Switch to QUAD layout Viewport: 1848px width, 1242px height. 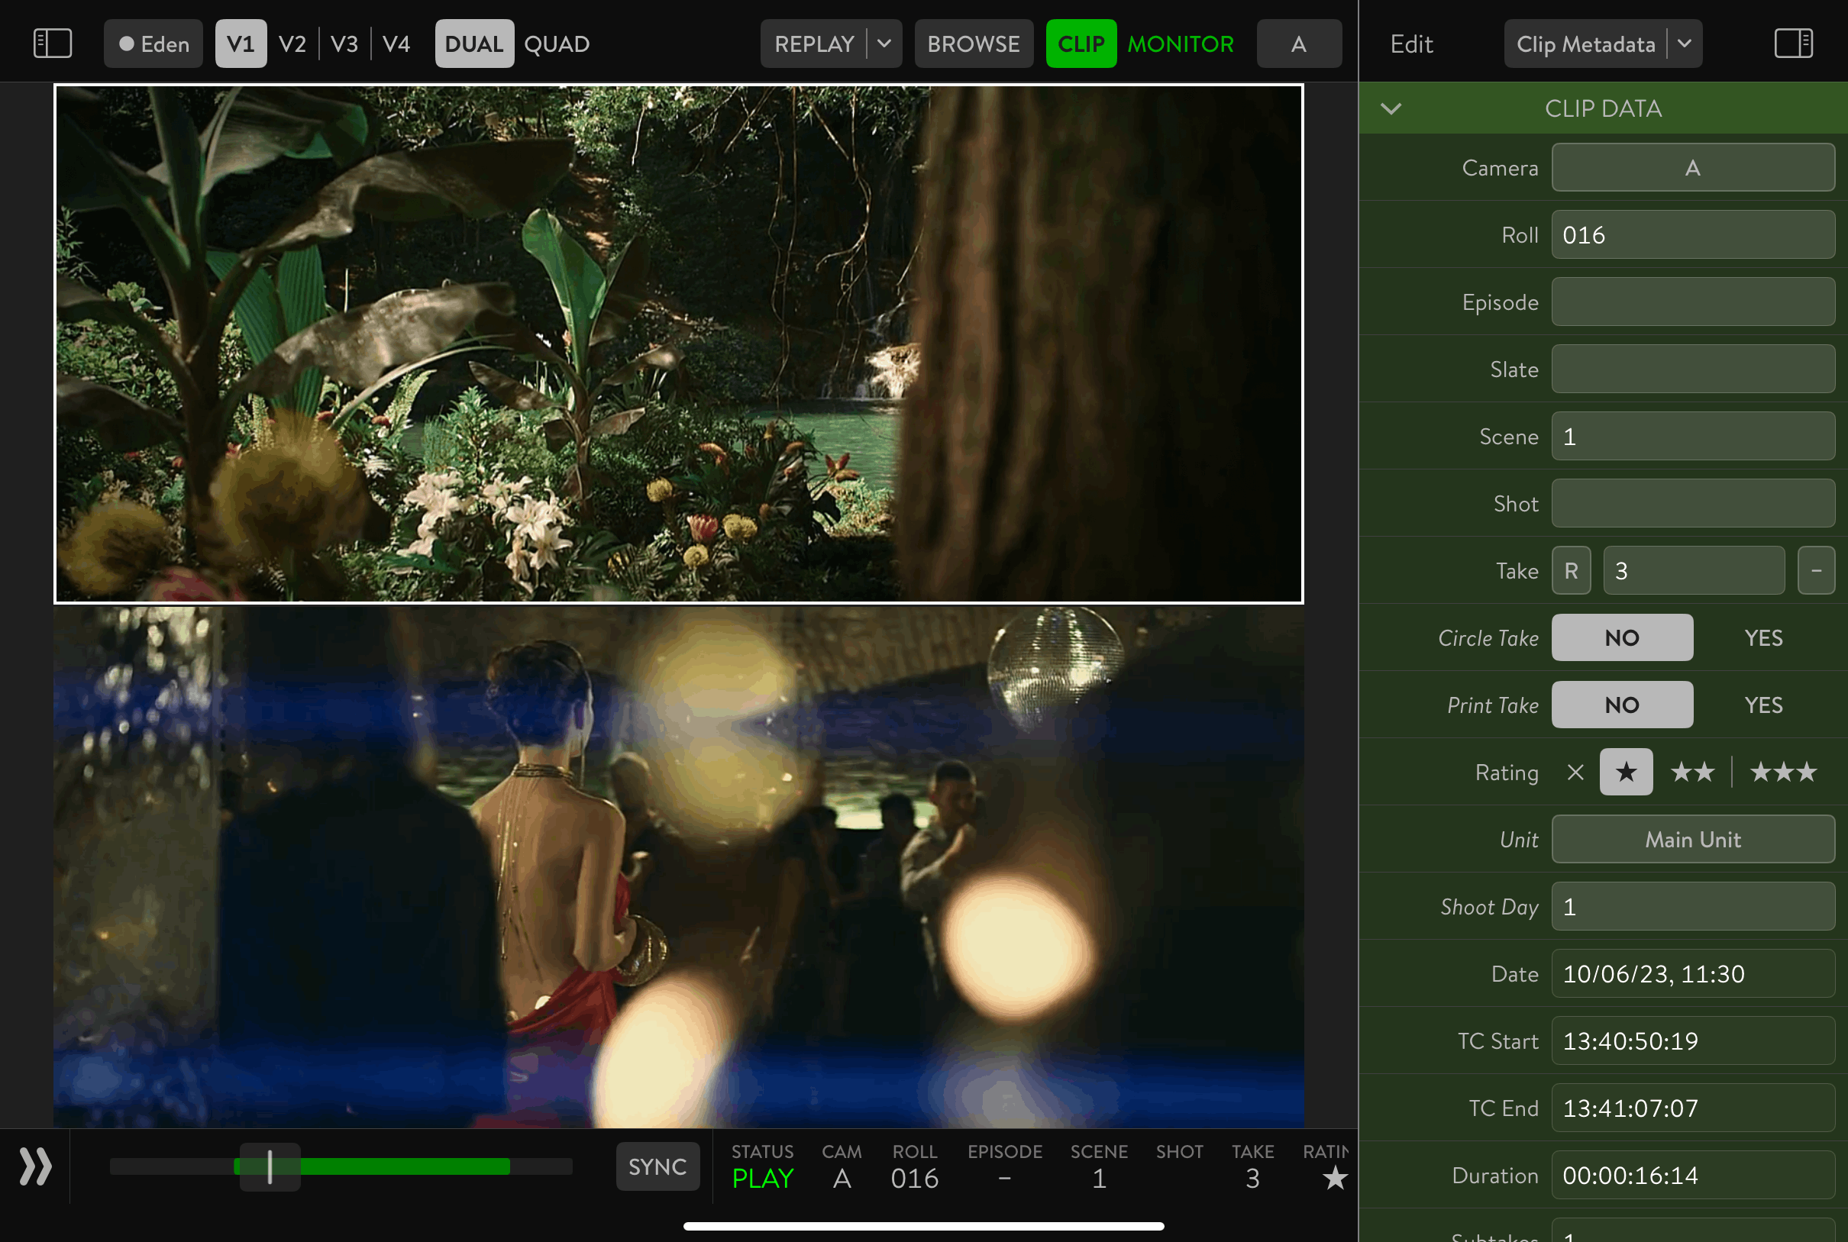(556, 44)
